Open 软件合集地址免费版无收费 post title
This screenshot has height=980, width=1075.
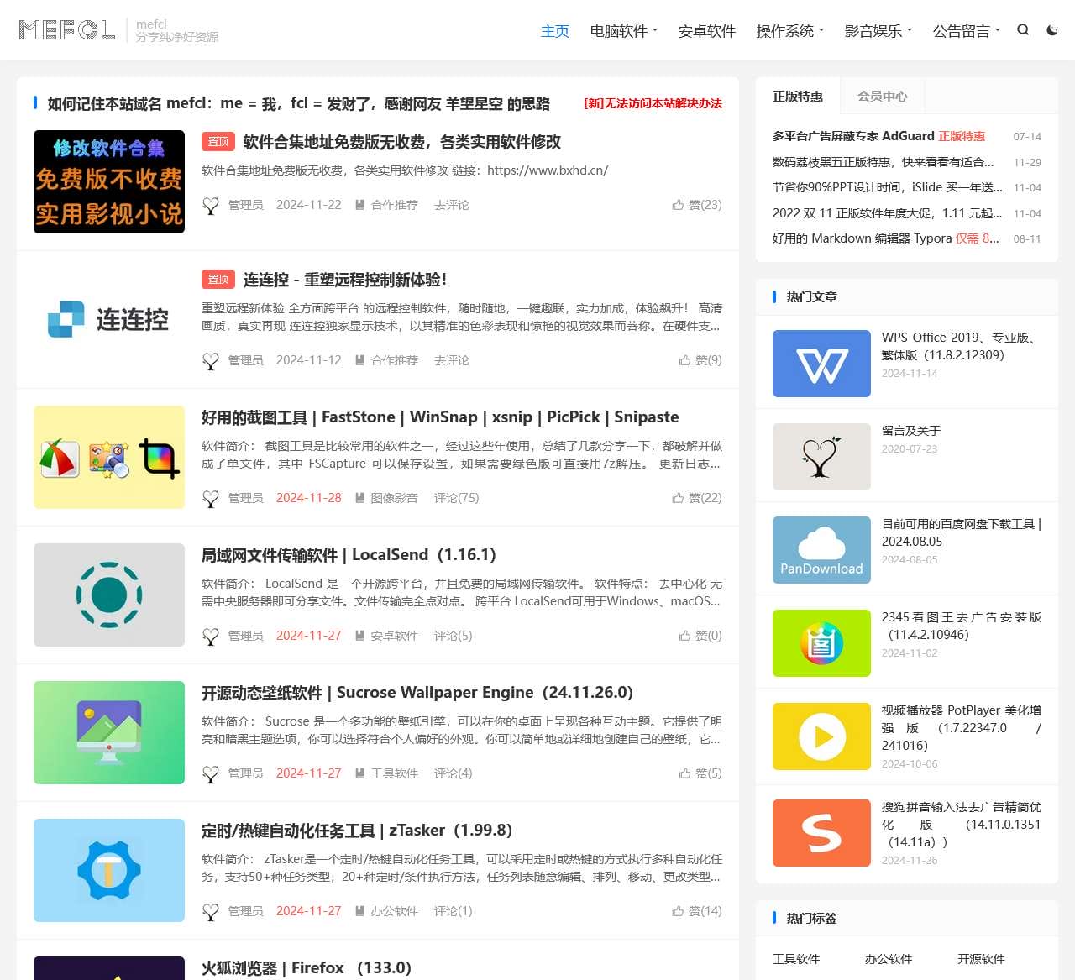pyautogui.click(x=402, y=142)
